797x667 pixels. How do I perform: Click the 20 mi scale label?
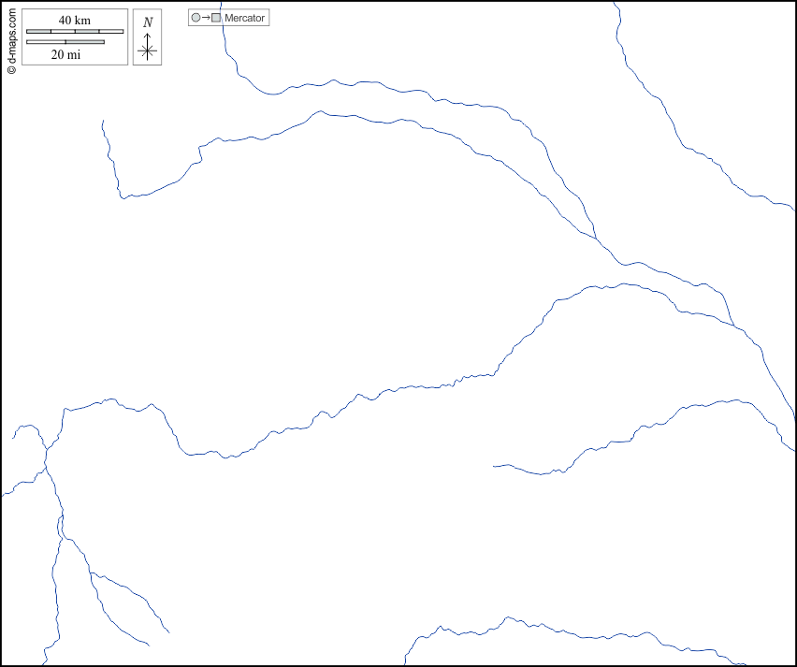click(65, 54)
